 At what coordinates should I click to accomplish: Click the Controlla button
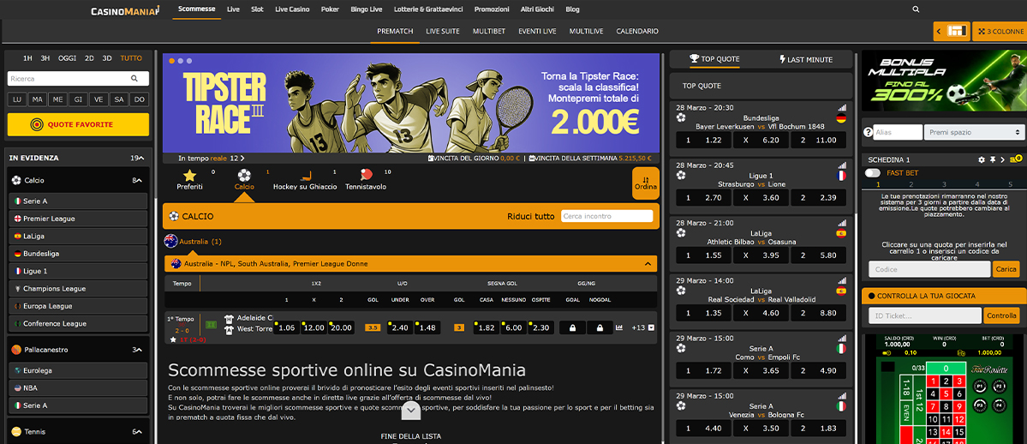tap(1001, 315)
